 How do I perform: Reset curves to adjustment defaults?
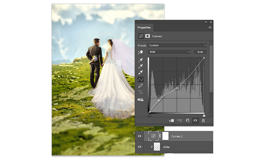[x=188, y=121]
